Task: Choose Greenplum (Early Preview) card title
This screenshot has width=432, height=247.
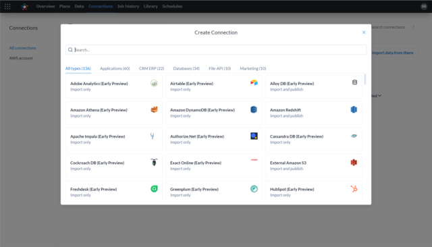Action: click(194, 189)
